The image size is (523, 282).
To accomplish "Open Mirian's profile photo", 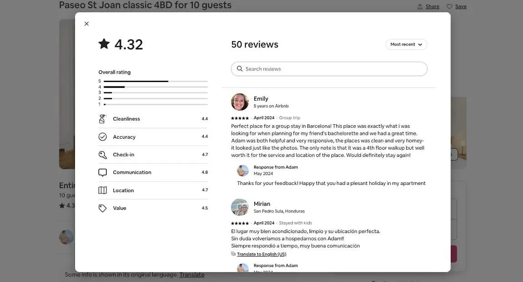I will [x=240, y=207].
